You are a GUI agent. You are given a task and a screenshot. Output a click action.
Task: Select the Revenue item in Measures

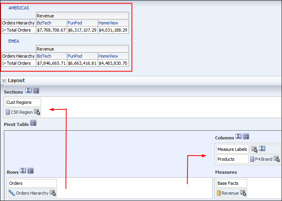232,193
